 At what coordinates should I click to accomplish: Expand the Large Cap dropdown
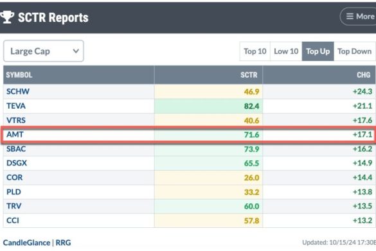[x=44, y=51]
